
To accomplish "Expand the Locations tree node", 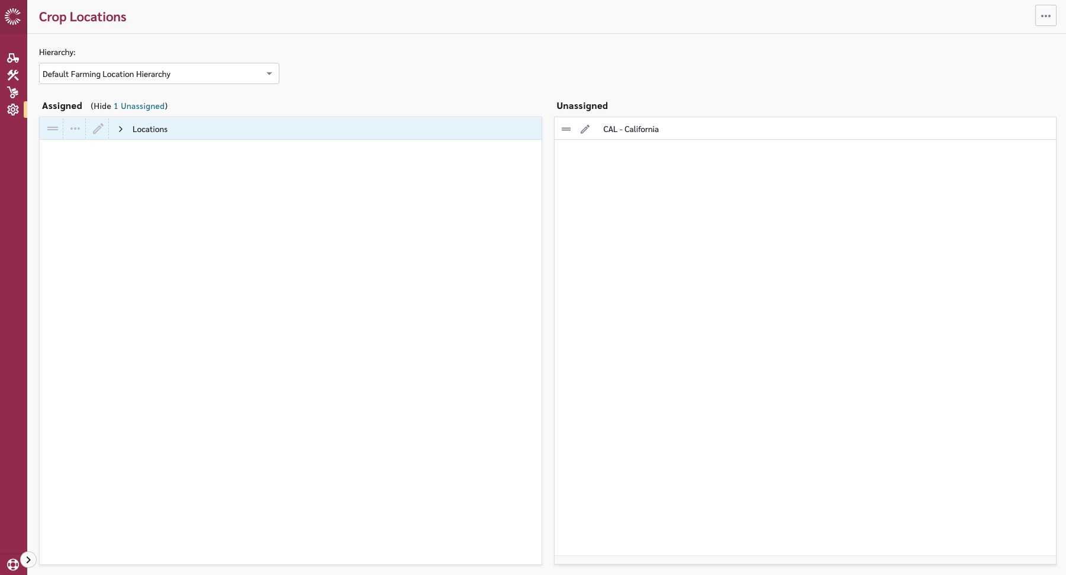I will [x=121, y=129].
